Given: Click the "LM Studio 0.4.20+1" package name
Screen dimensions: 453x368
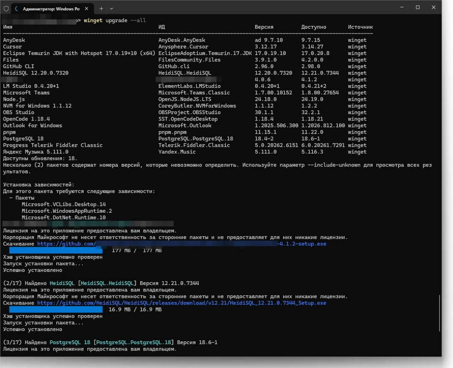Looking at the screenshot, I should coord(31,86).
